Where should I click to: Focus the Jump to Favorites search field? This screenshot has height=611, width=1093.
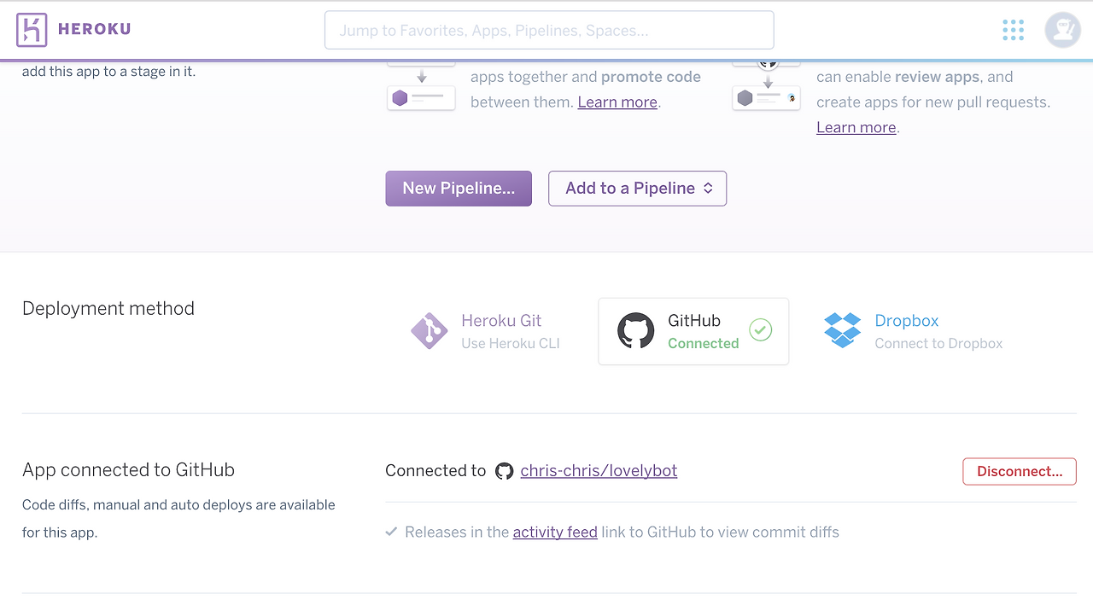[549, 30]
